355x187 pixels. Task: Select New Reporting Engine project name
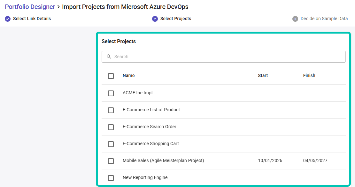click(x=145, y=177)
